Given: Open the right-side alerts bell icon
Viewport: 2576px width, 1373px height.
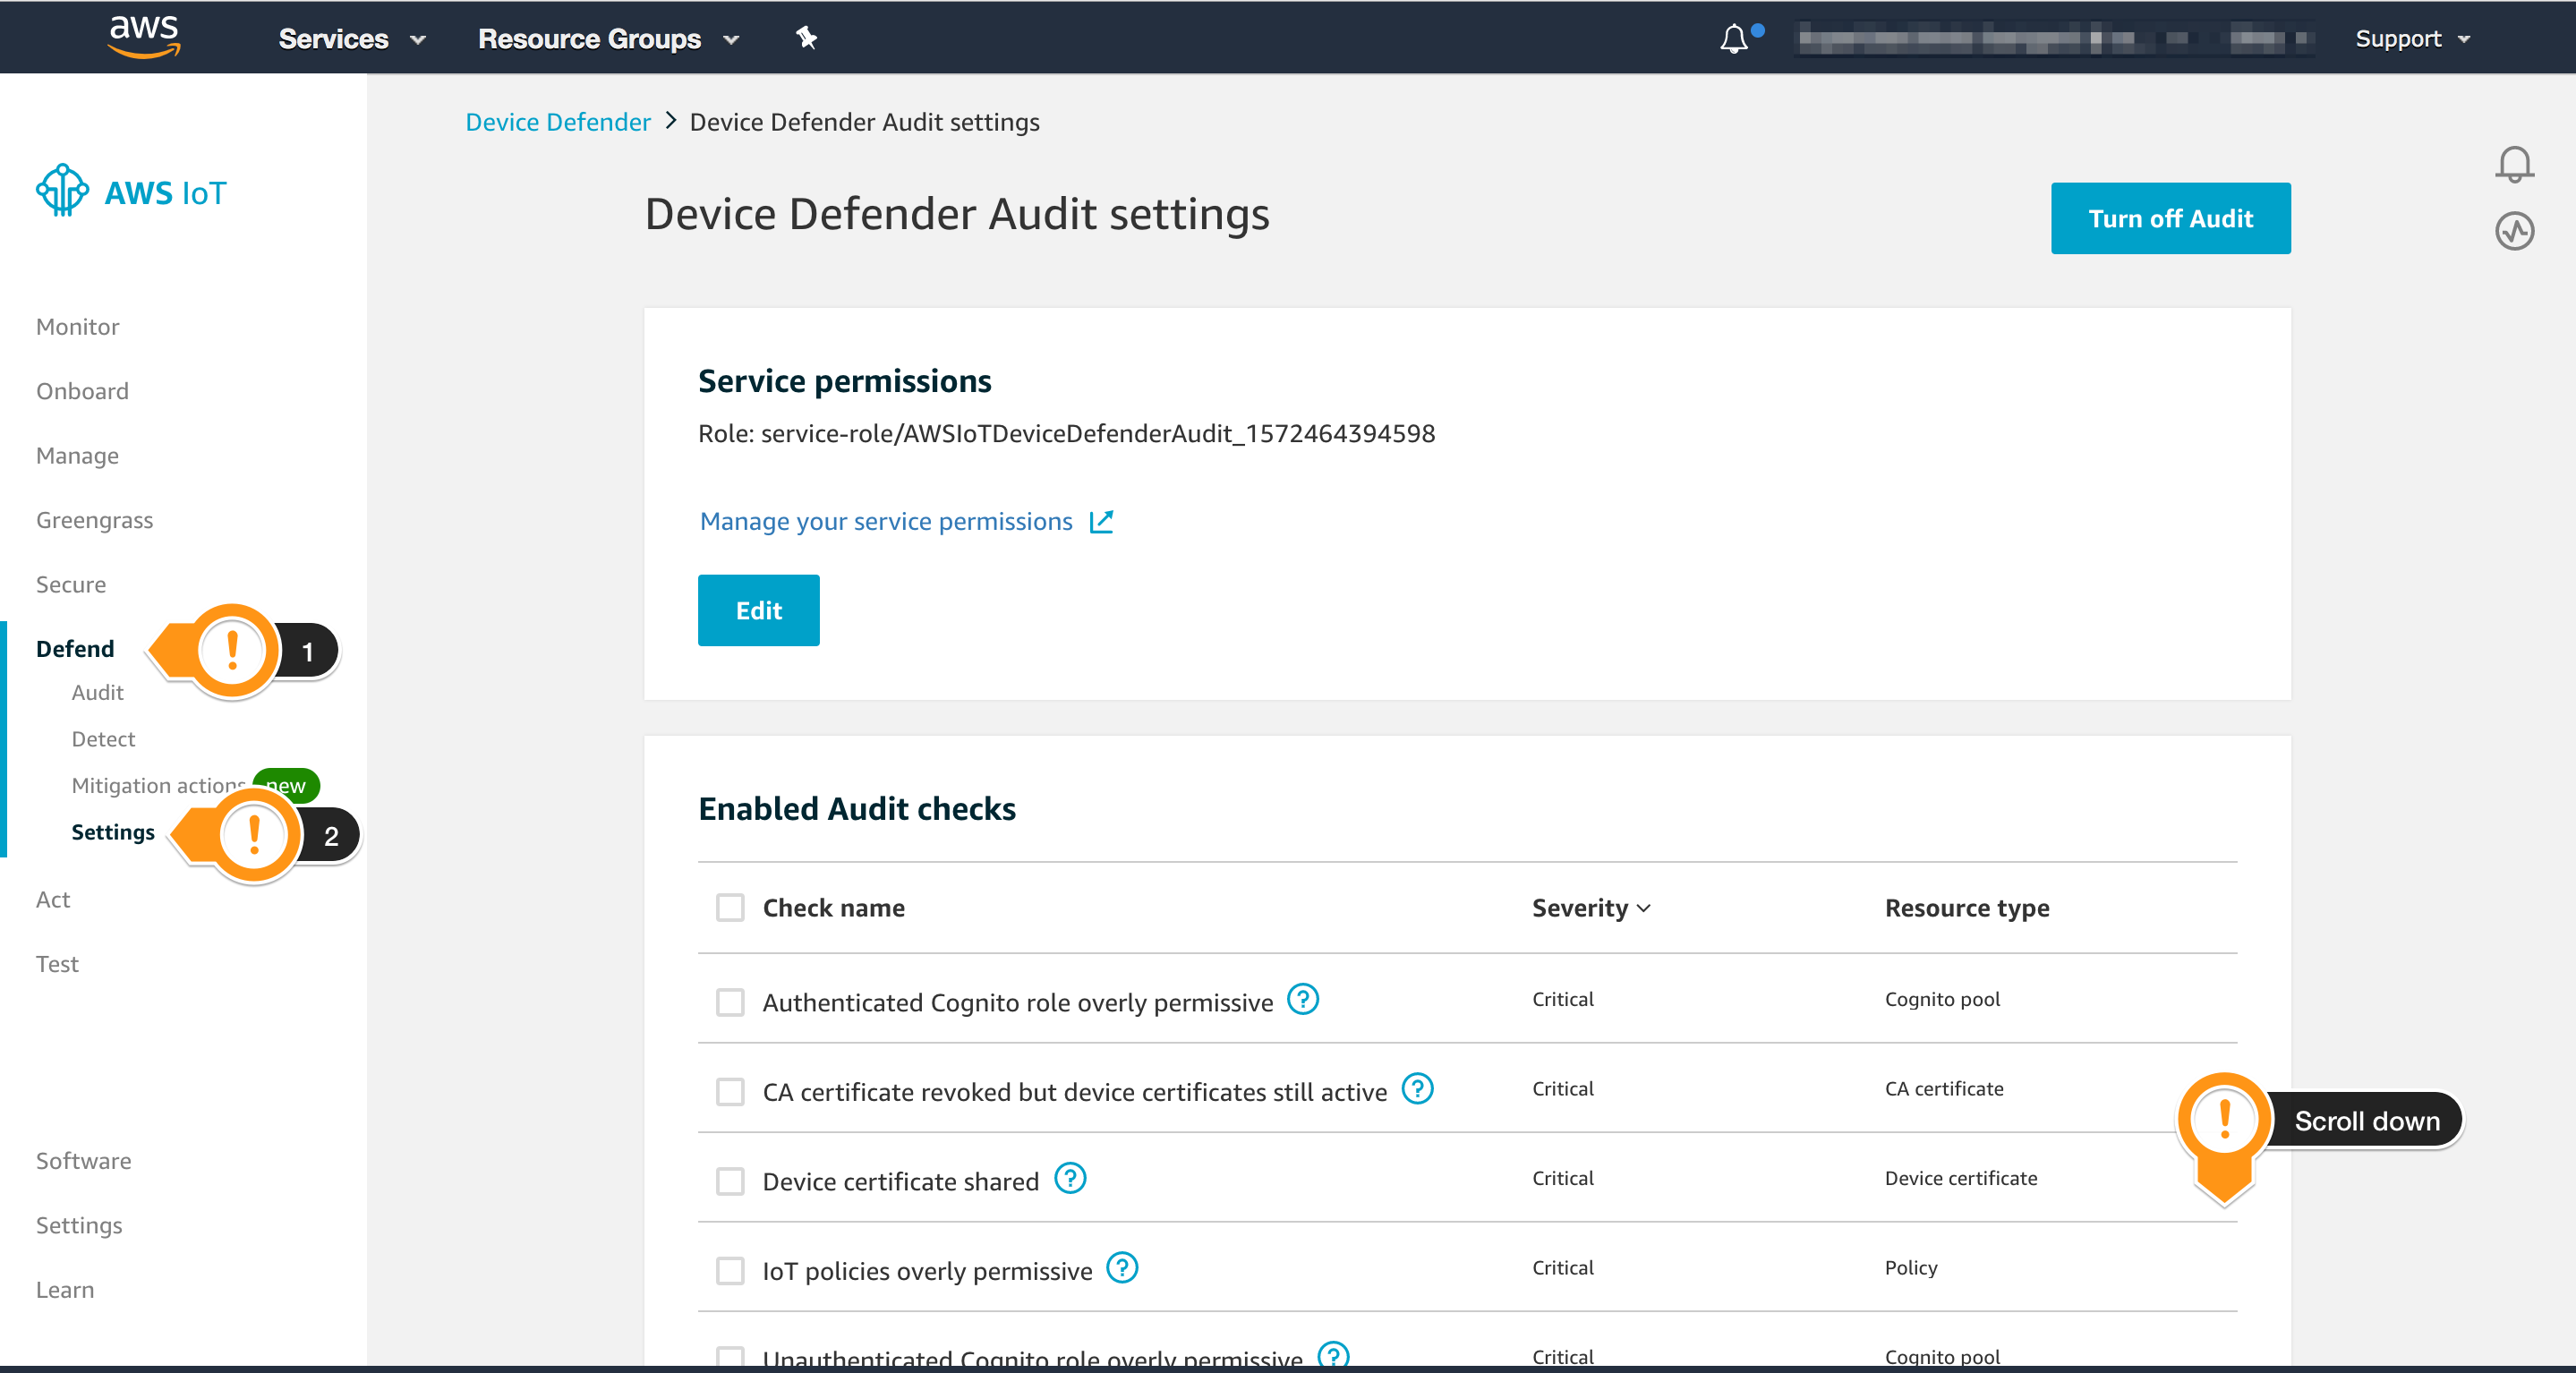Looking at the screenshot, I should coord(2514,164).
